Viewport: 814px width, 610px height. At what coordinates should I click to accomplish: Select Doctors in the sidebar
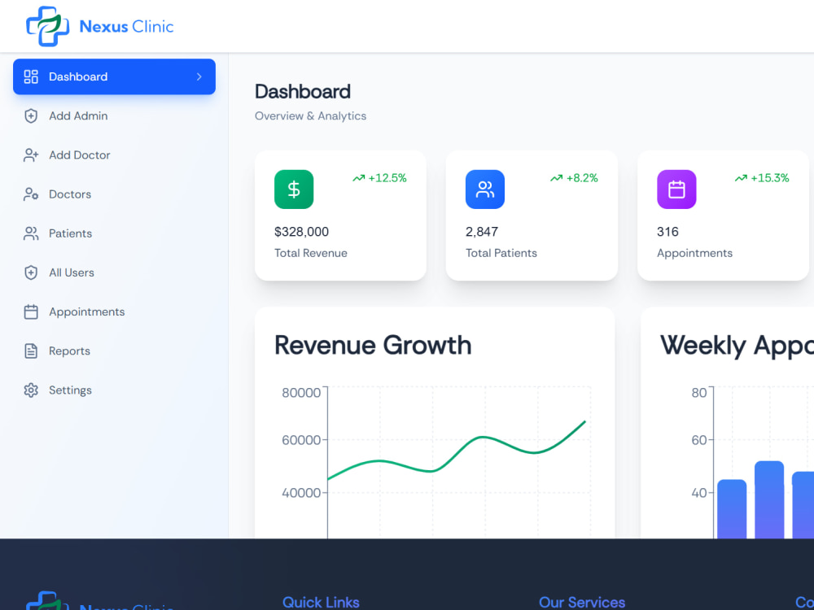[114, 194]
